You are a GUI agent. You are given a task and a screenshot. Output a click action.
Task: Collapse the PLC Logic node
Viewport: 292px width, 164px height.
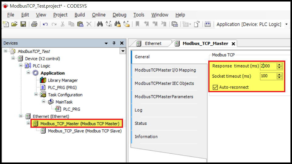[x=21, y=65]
